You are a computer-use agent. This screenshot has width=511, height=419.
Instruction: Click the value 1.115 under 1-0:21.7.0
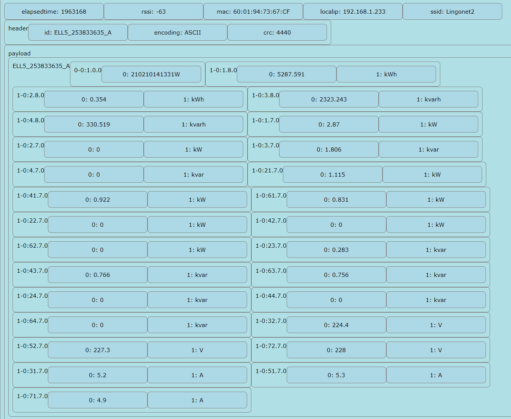click(333, 174)
